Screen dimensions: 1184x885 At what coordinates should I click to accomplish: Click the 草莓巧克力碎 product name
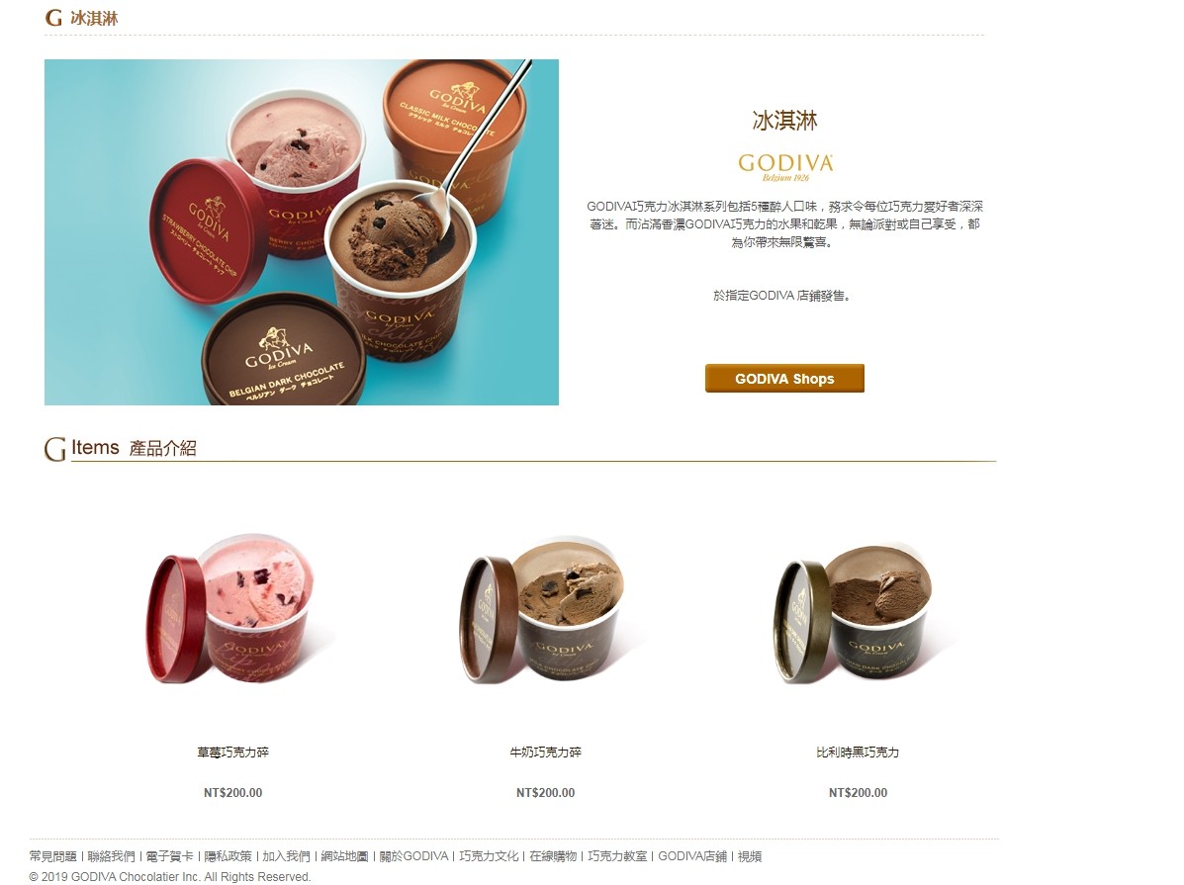coord(233,752)
